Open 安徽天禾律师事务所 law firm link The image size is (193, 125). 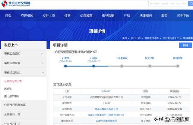coord(106,121)
